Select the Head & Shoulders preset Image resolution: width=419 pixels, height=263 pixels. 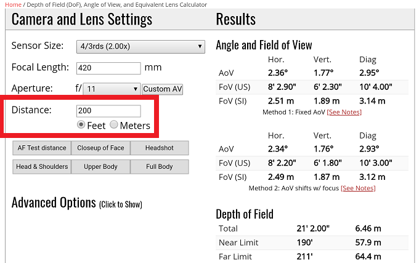click(x=42, y=166)
